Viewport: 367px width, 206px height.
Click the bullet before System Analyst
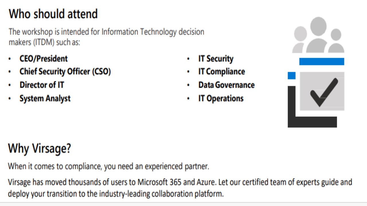click(10, 99)
